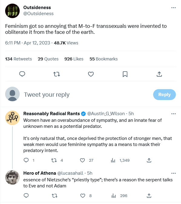This screenshot has height=204, width=181.
Task: Open the @Outsideness profile handle
Action: pos(38,14)
